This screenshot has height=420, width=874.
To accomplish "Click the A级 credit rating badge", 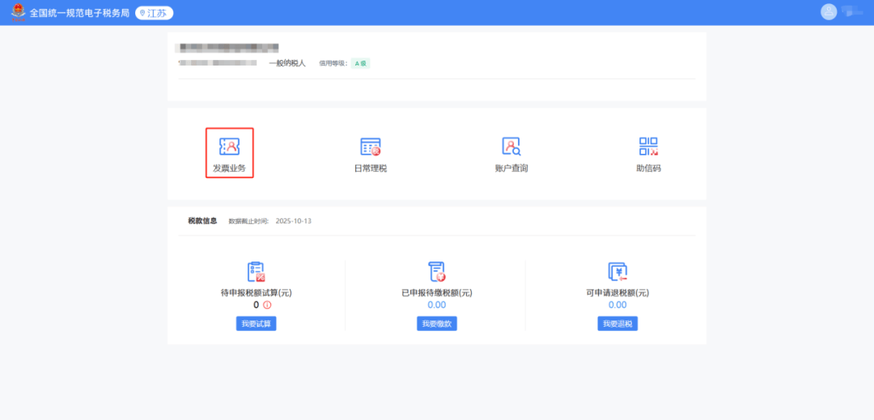I will (x=360, y=63).
